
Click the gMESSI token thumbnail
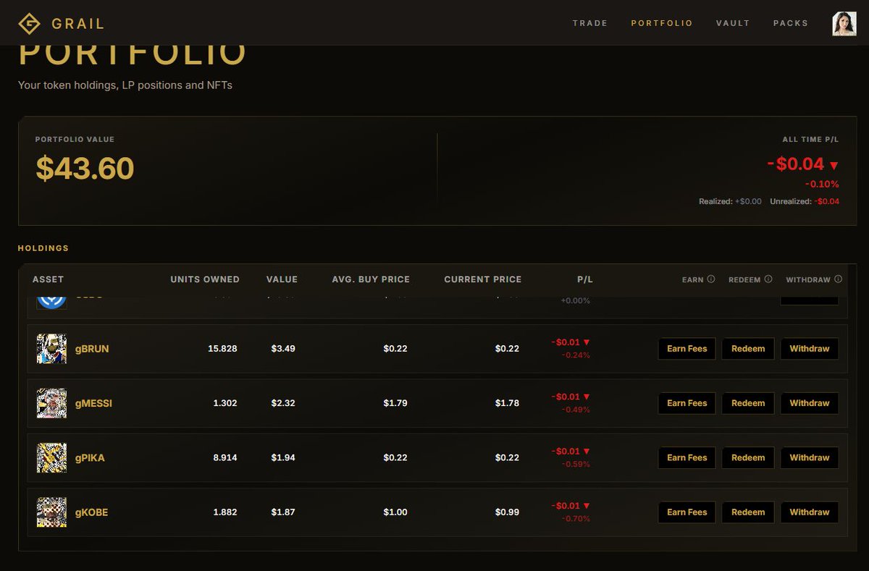(x=51, y=403)
